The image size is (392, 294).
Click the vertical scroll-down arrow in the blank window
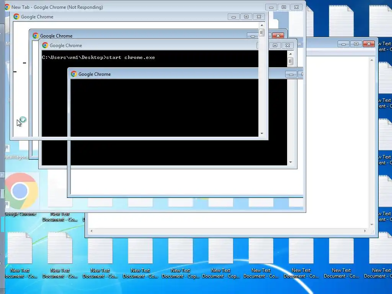[x=372, y=224]
